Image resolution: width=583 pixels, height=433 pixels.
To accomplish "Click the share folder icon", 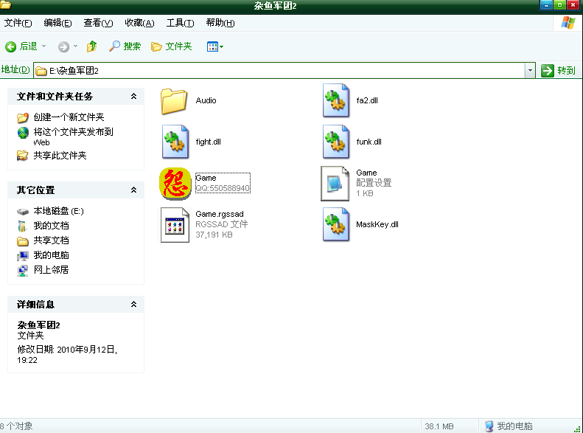I will click(23, 156).
